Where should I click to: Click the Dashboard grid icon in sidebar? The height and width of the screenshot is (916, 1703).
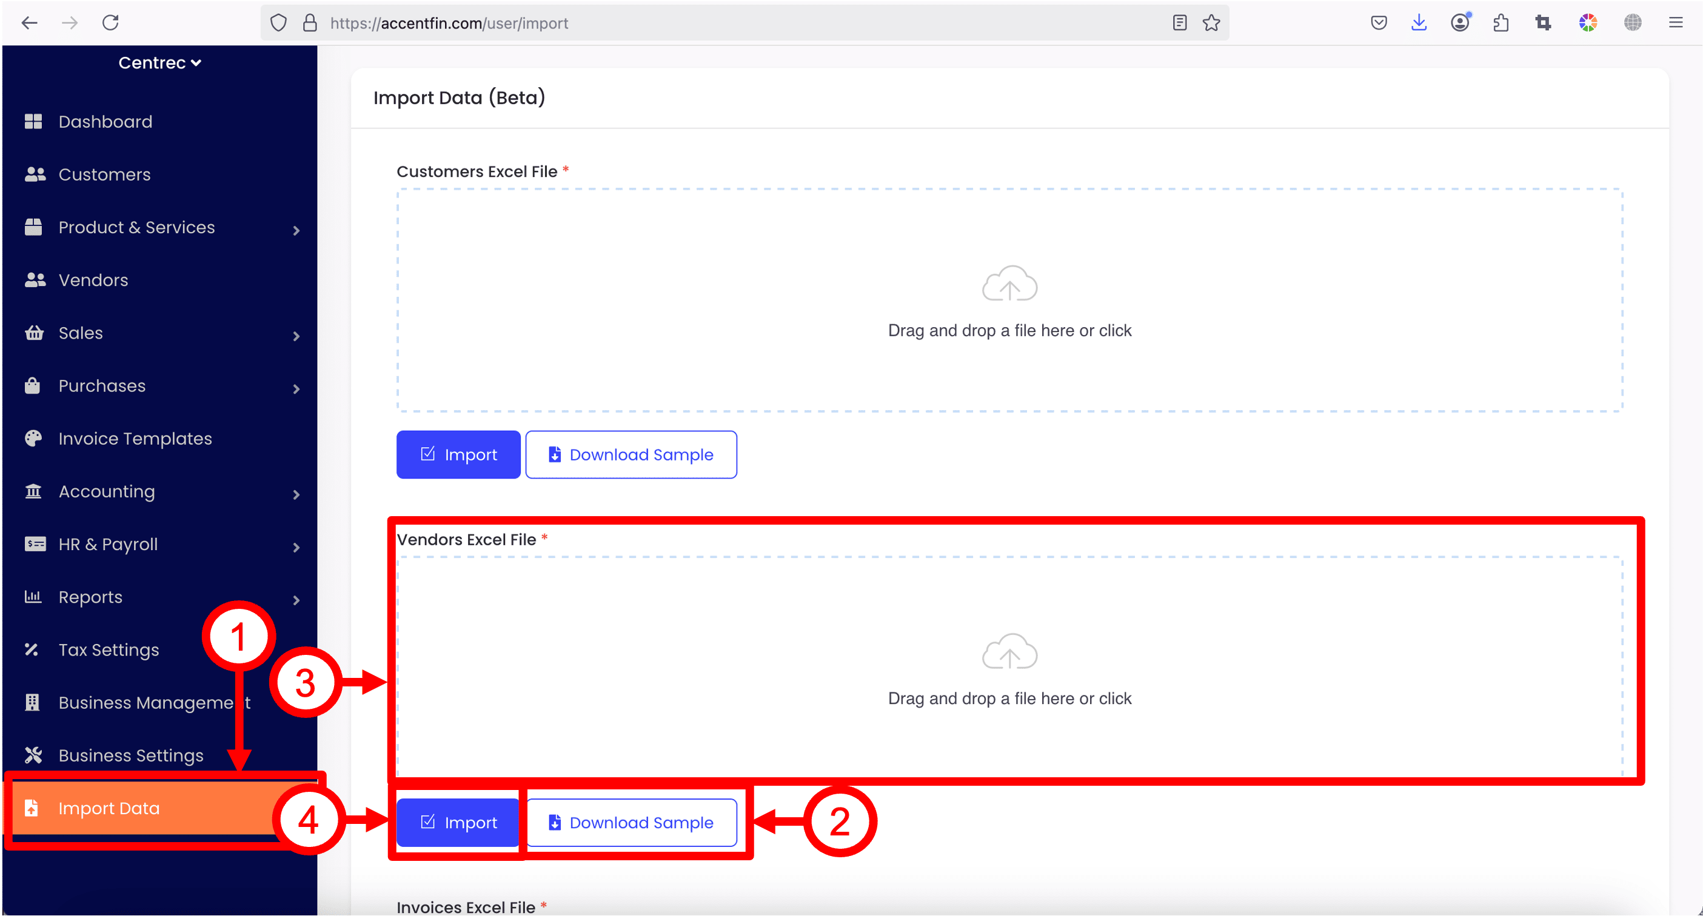[x=33, y=122]
